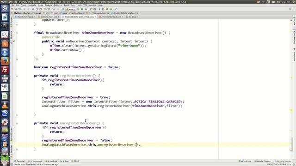Click MyWatchFaces breadcrumb in navigation bar
The image size is (296, 166).
pos(21,13)
